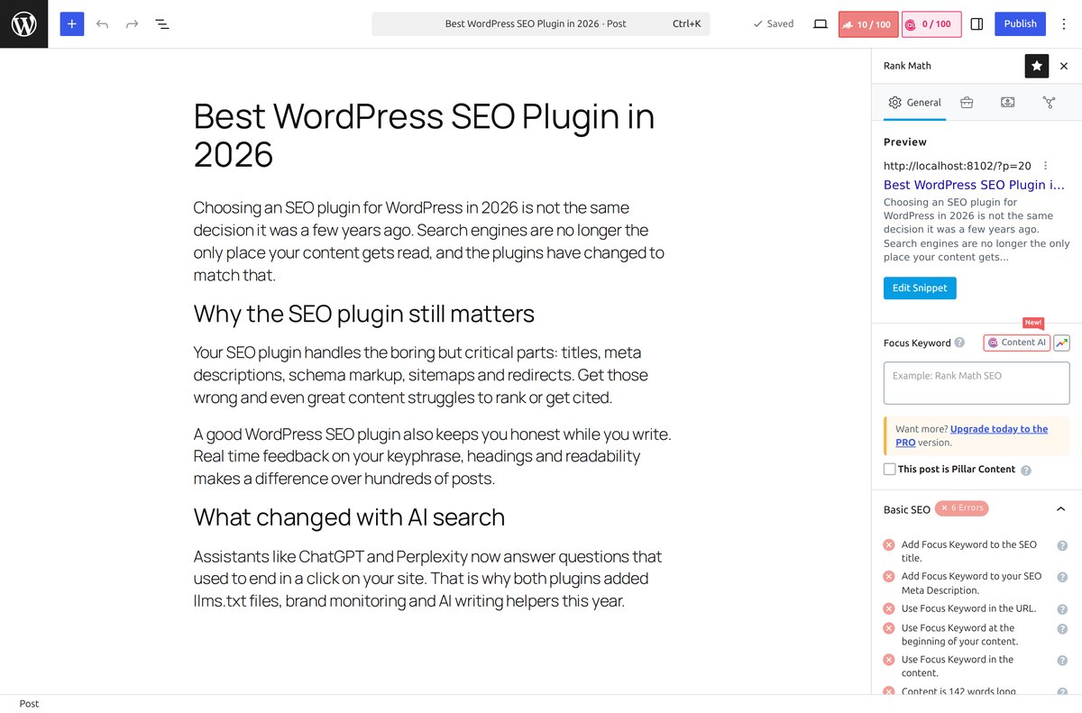Open Content AI score 0 / 100
The height and width of the screenshot is (713, 1082).
[x=931, y=24]
